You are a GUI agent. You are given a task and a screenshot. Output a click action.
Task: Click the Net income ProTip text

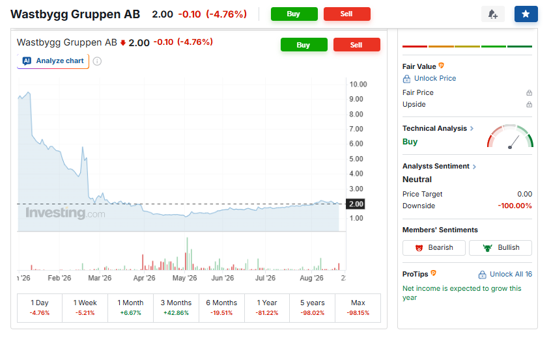coord(462,293)
